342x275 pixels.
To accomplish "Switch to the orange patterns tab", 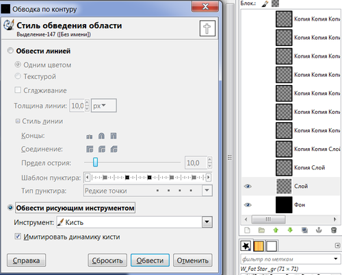I will (259, 246).
